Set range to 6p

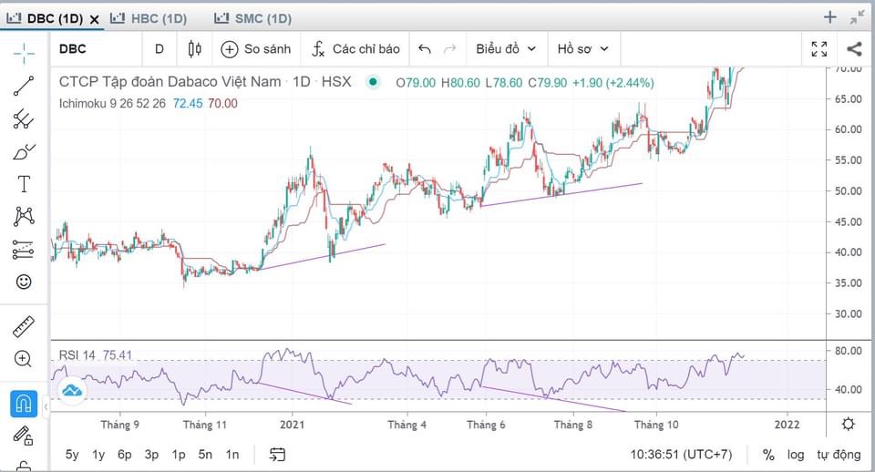tap(125, 455)
